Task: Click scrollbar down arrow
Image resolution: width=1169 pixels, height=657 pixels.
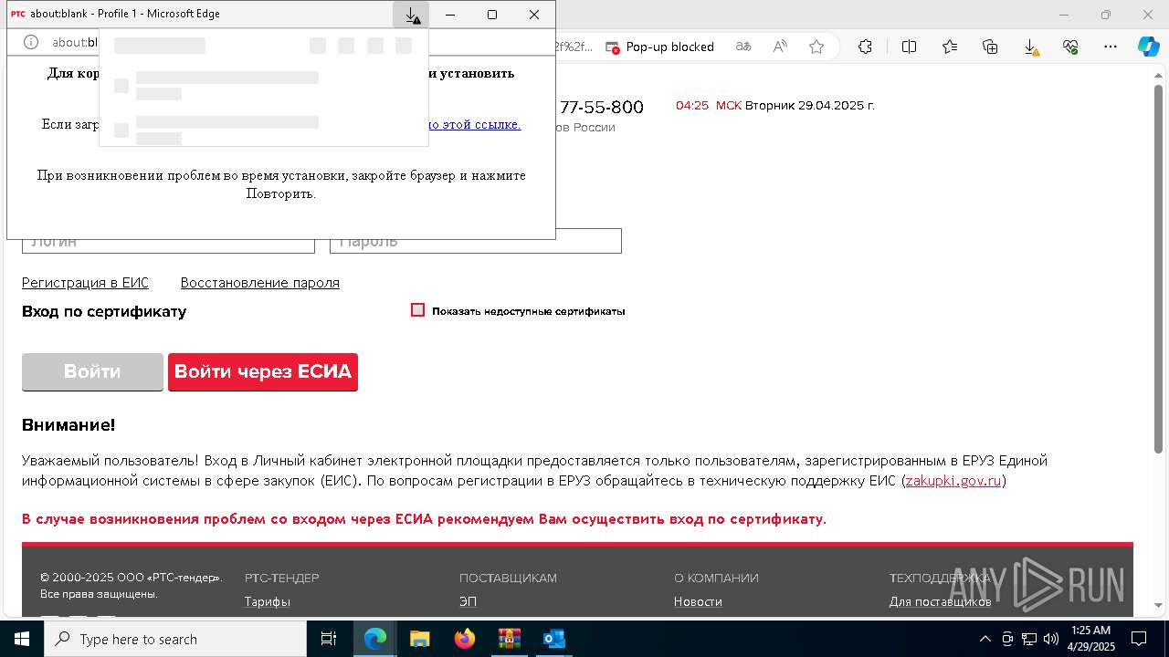Action: tap(1159, 605)
